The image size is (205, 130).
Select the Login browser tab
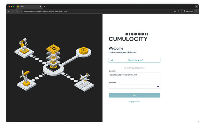pos(29,7)
